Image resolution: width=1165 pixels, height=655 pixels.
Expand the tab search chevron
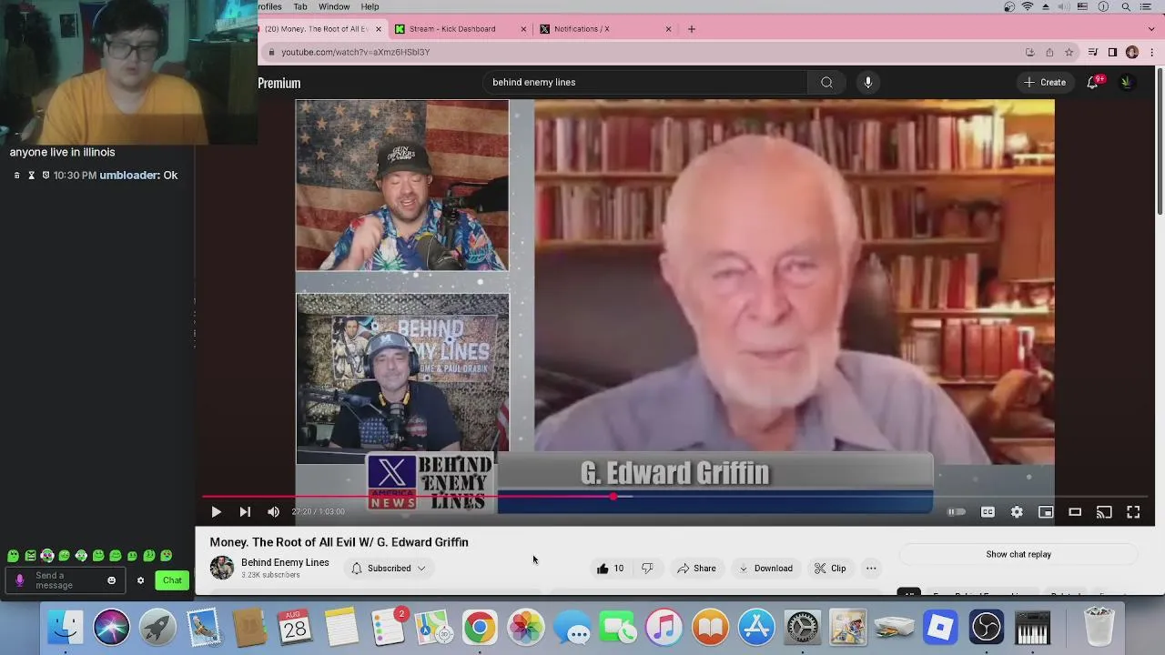click(1152, 29)
